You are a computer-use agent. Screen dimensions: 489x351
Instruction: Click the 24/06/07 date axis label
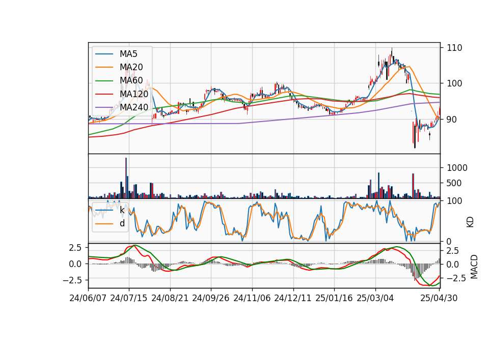(88, 298)
